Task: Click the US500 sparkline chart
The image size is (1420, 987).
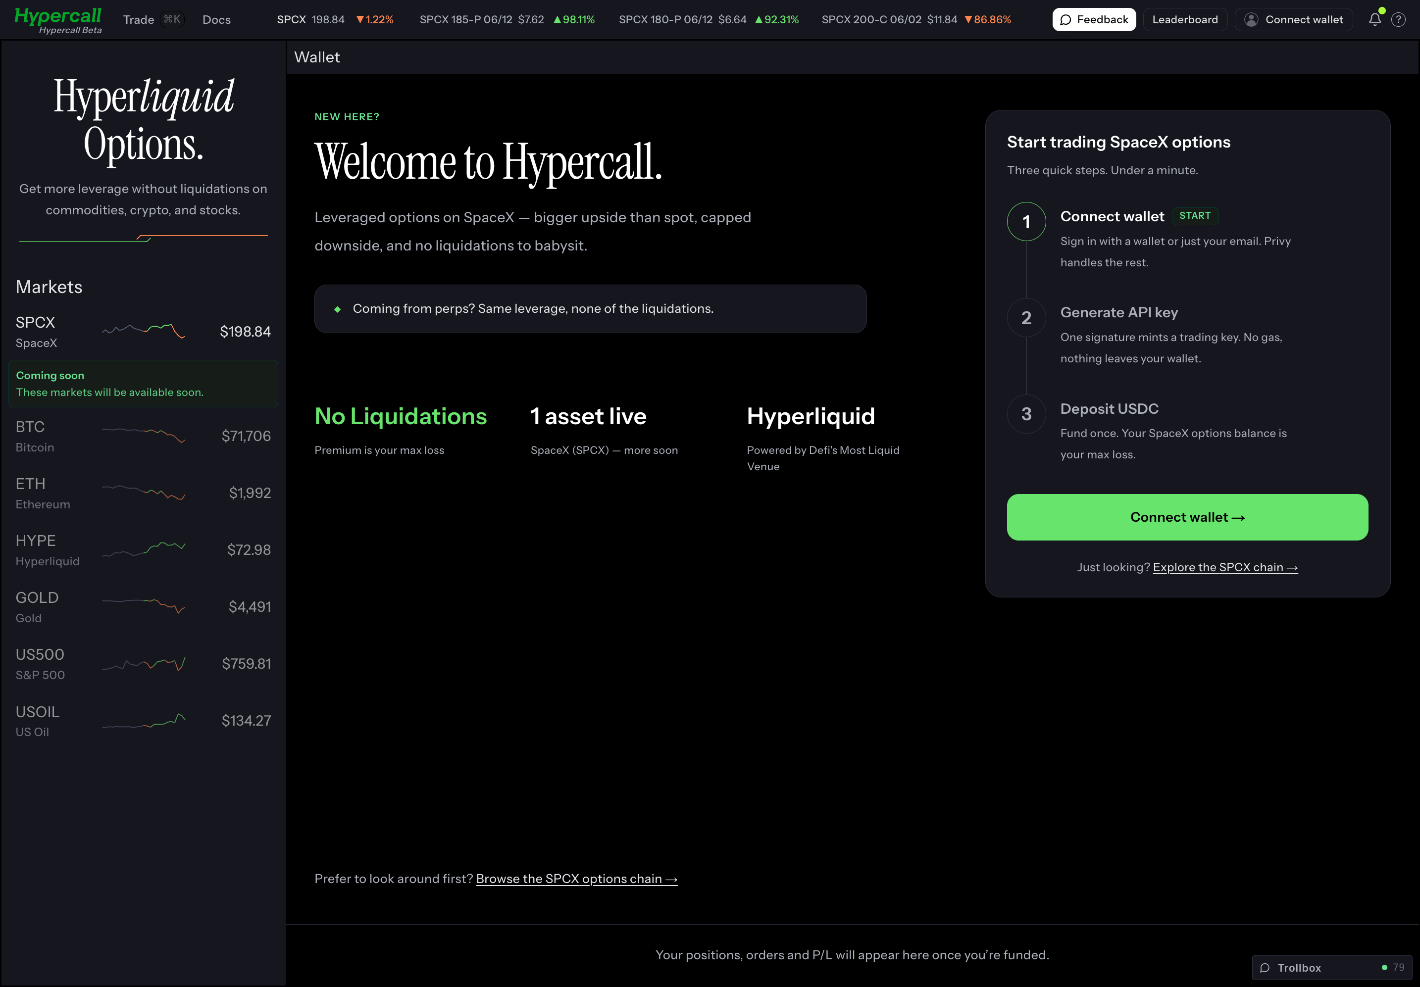Action: 144,664
